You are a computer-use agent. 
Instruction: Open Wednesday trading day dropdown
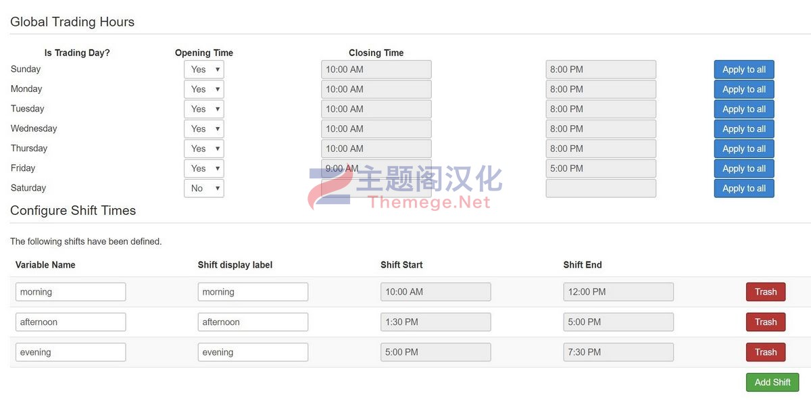[203, 129]
